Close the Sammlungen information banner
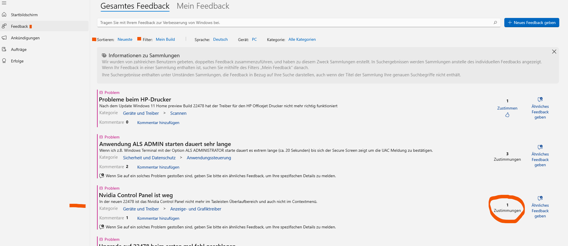This screenshot has width=568, height=246. [554, 51]
